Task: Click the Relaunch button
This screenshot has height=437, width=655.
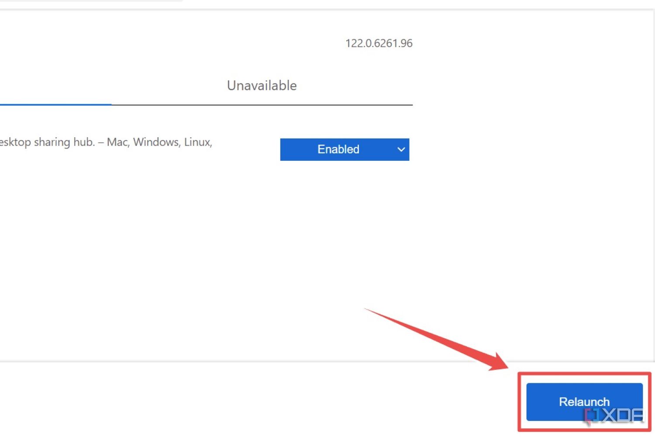Action: (x=584, y=402)
